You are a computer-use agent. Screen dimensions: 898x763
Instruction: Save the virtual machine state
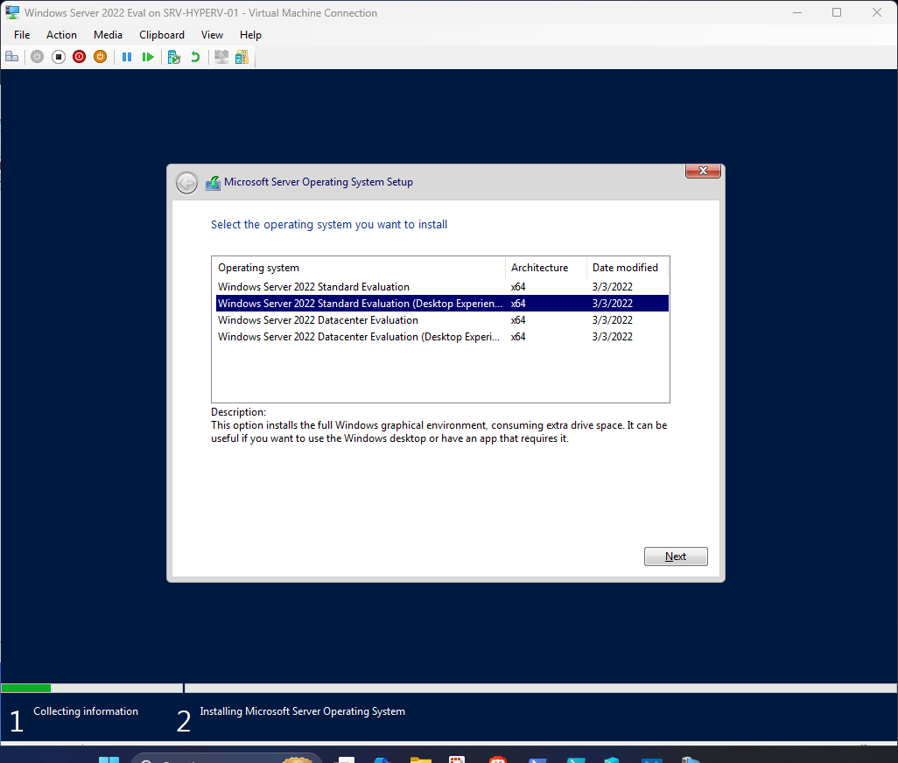pyautogui.click(x=100, y=56)
